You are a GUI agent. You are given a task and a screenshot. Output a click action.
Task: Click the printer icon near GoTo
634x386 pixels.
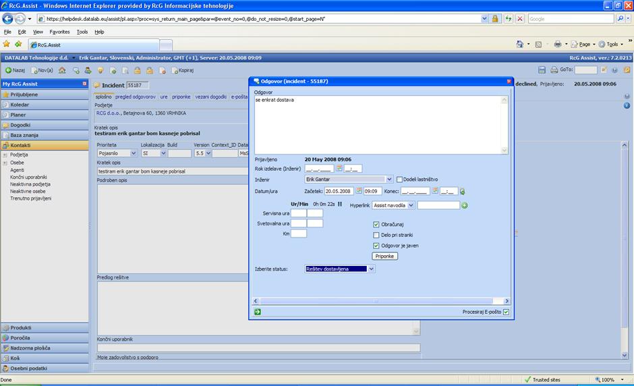click(554, 70)
